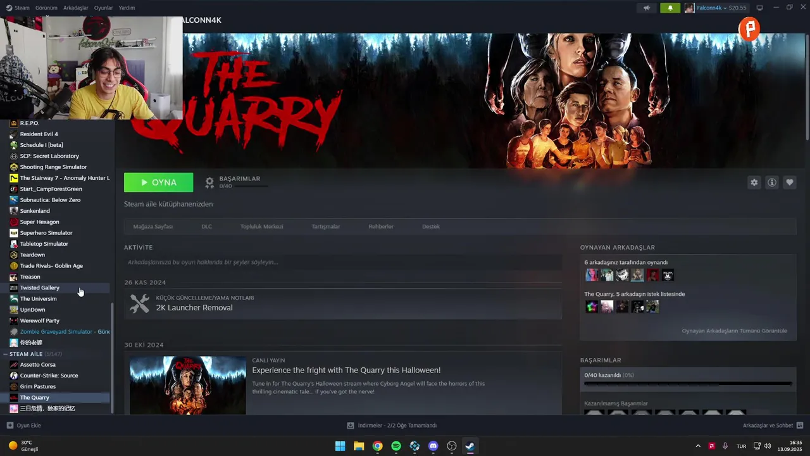
Task: Open Spotify from the taskbar
Action: coord(396,446)
